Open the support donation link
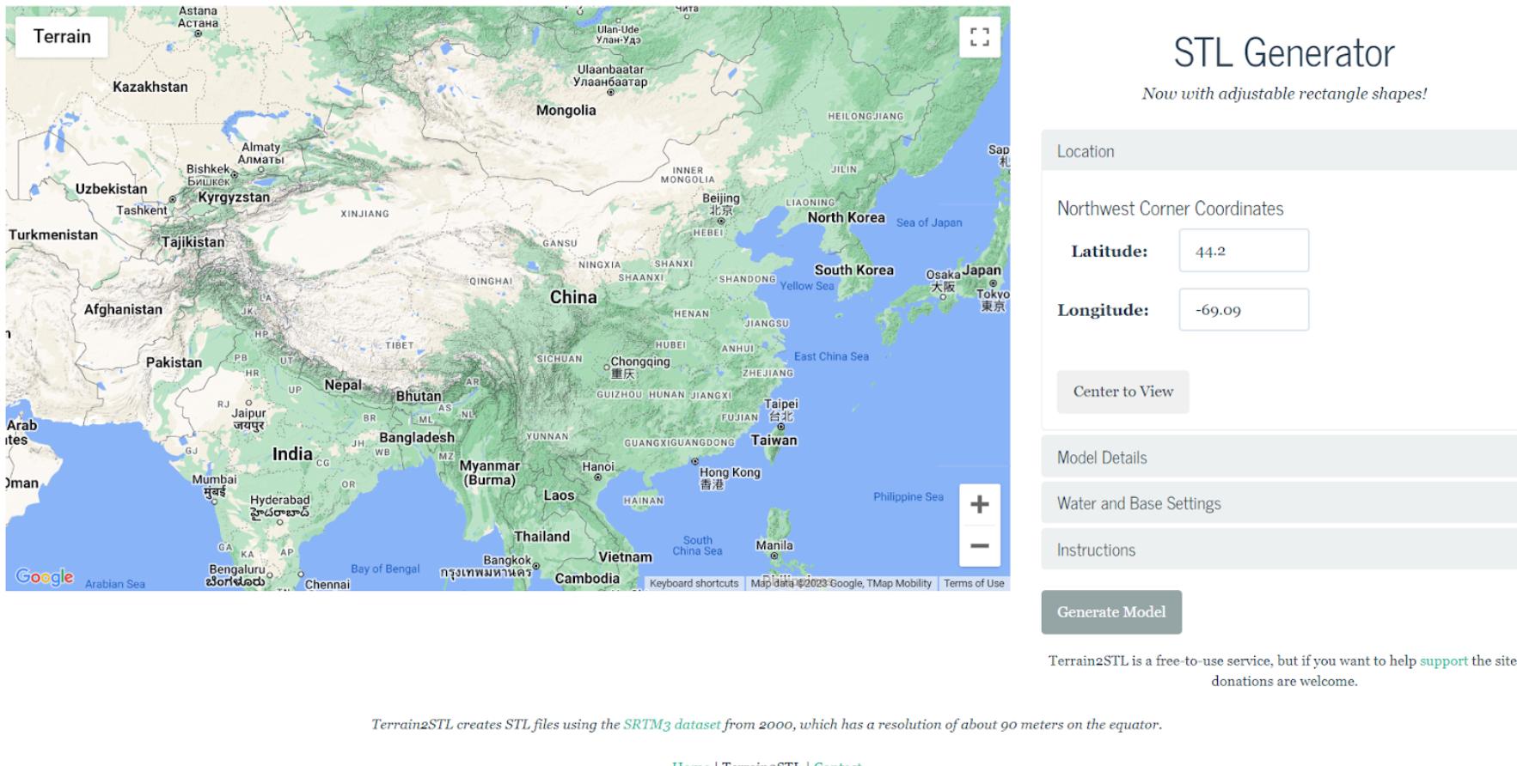1517x766 pixels. tap(1443, 660)
